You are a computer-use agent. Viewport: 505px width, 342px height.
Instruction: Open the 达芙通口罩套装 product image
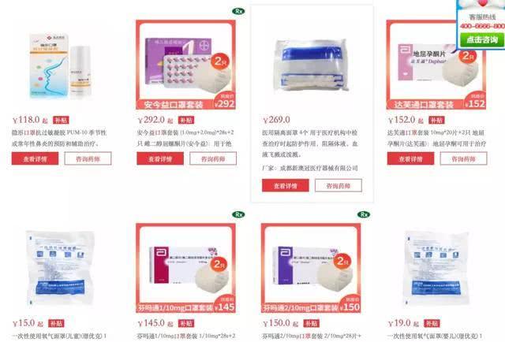click(x=436, y=65)
